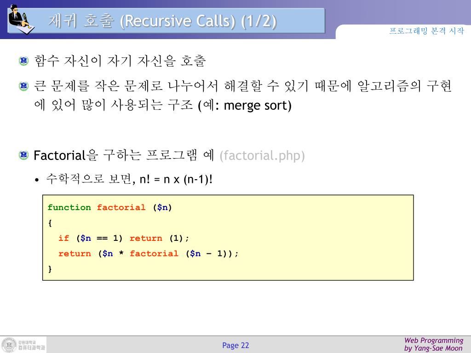The image size is (471, 353).
Task: Click code line 'function factorial ($n)'
Action: (109, 207)
